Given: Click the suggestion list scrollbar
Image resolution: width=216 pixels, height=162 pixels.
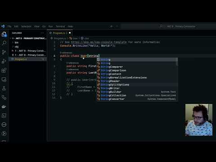Looking at the screenshot, I should coord(177,62).
